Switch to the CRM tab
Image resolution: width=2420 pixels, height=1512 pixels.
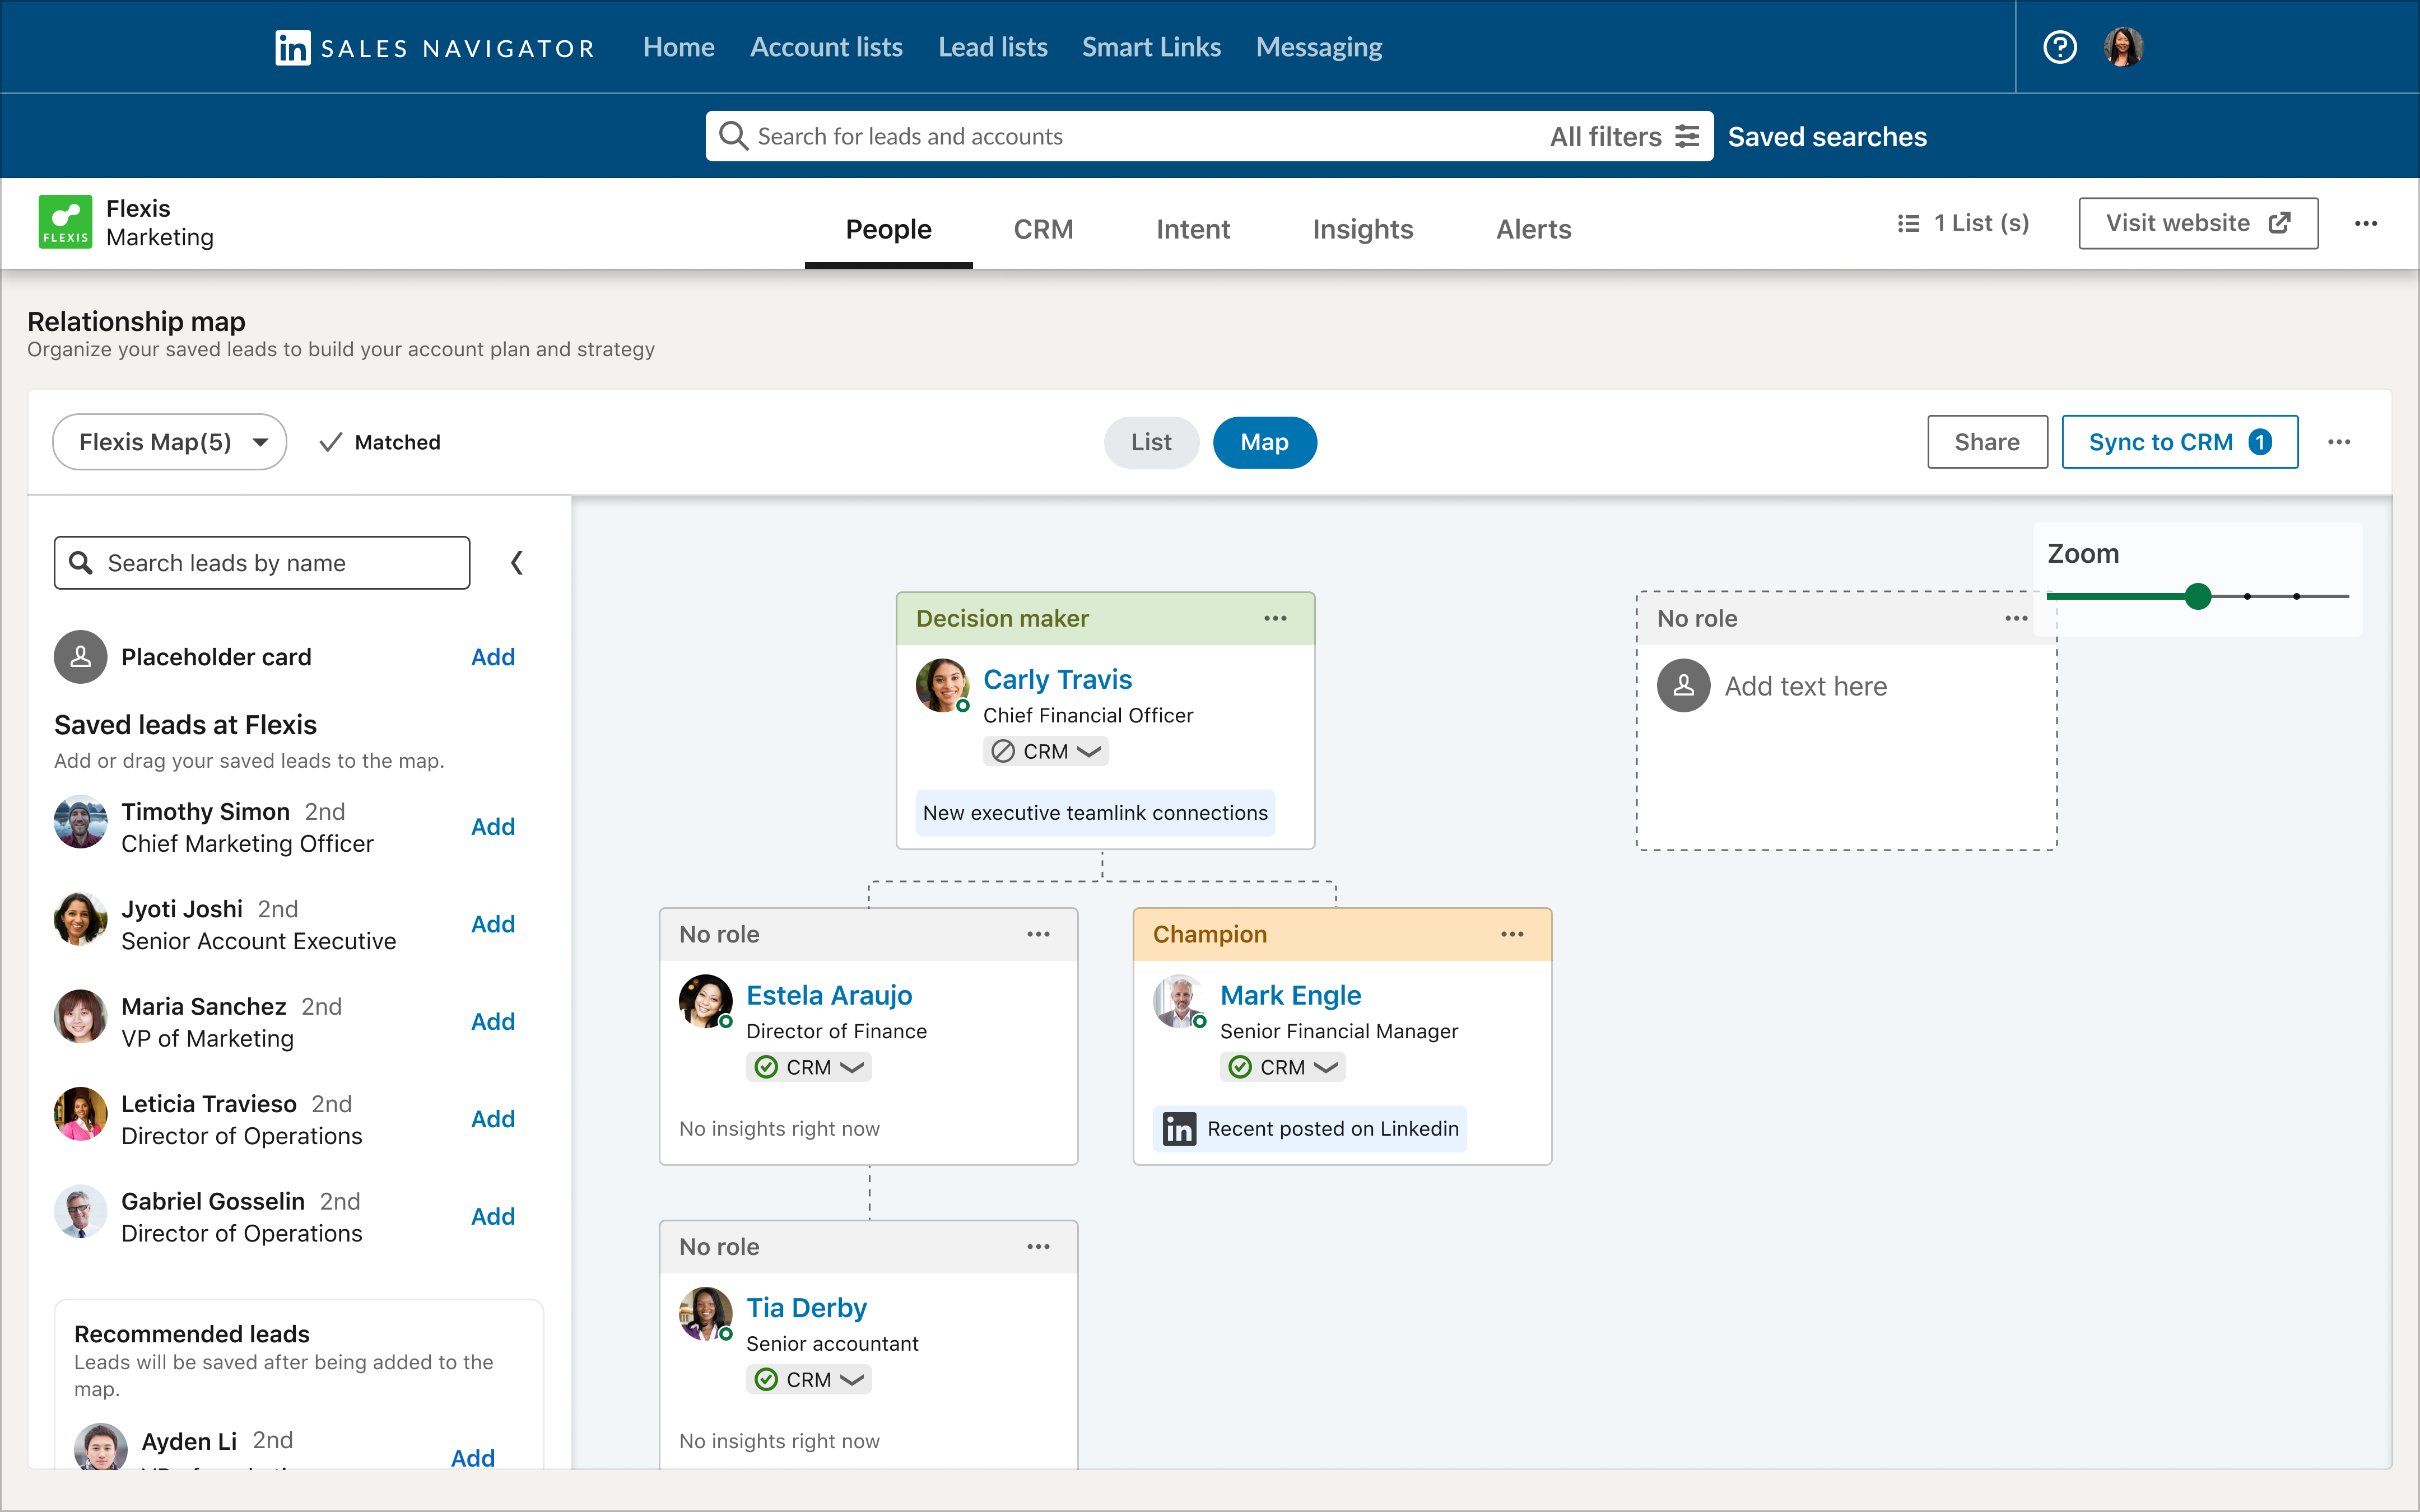[x=1043, y=230]
